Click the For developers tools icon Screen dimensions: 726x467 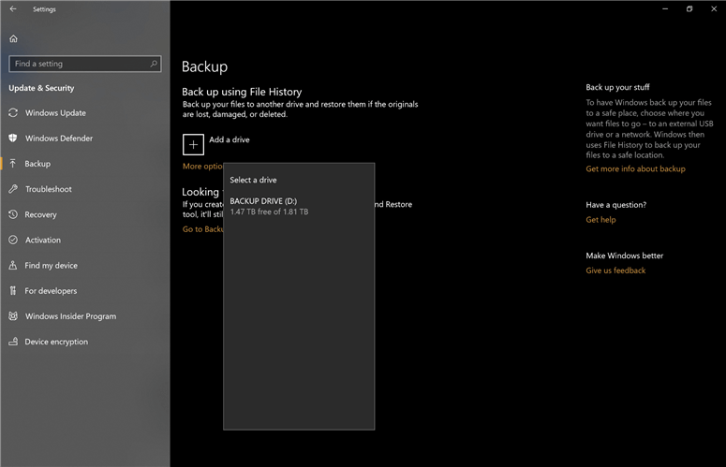pos(13,291)
